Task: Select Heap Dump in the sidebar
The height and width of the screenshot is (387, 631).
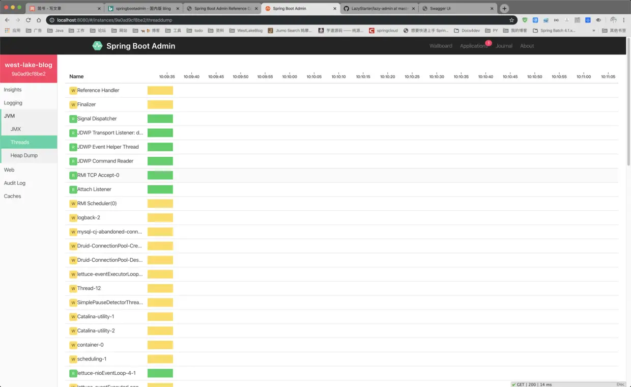Action: point(29,156)
